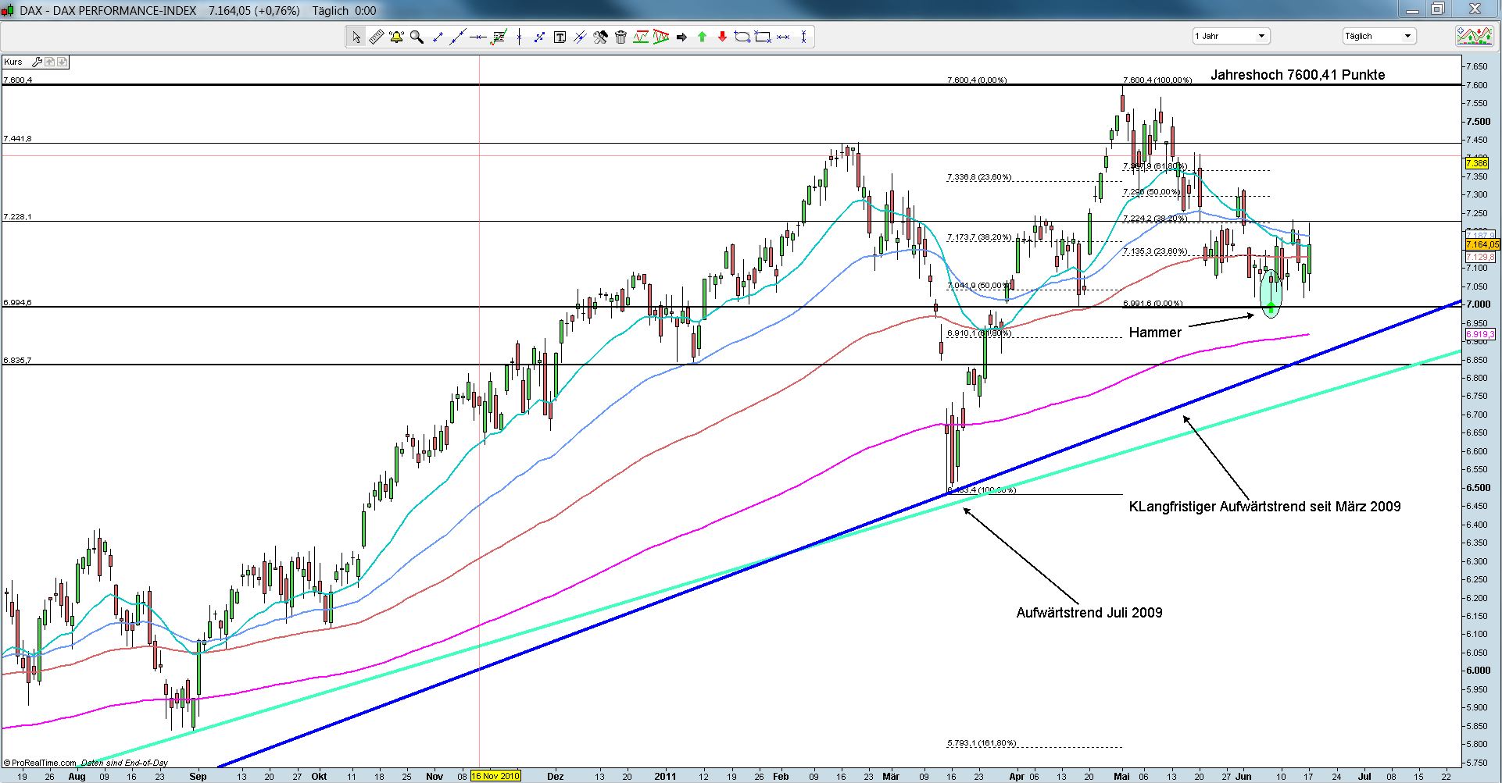Screen dimensions: 1502x783
Task: Select the ruler measurement tool
Action: (376, 37)
